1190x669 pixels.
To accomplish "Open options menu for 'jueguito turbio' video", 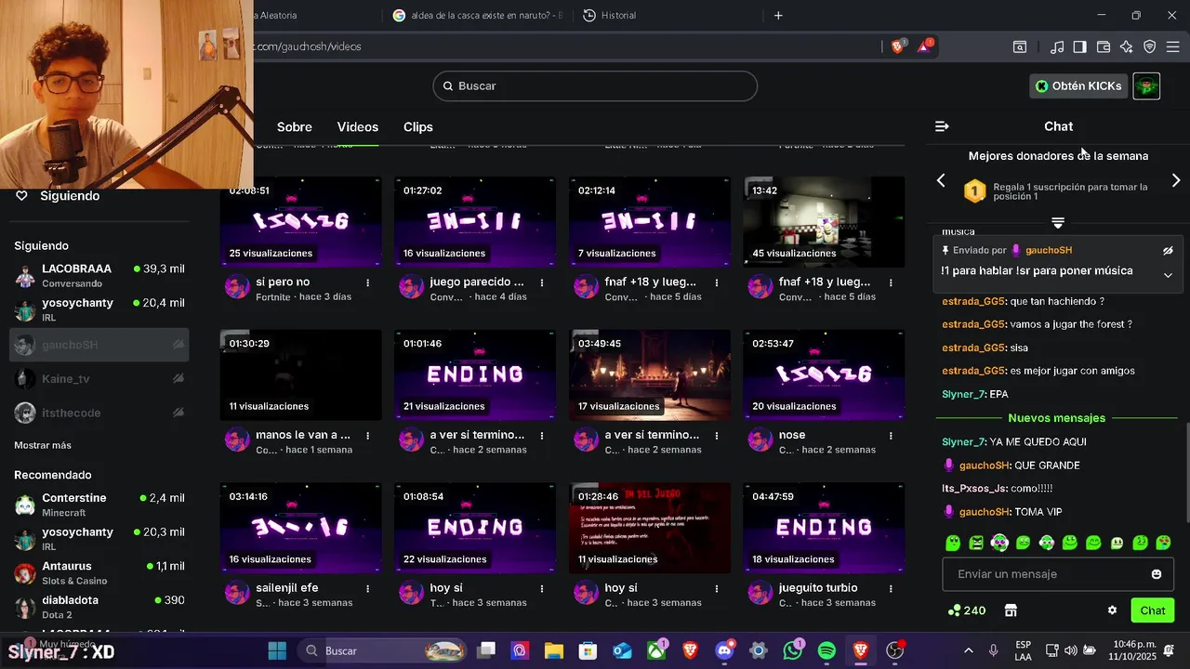I will point(891,588).
